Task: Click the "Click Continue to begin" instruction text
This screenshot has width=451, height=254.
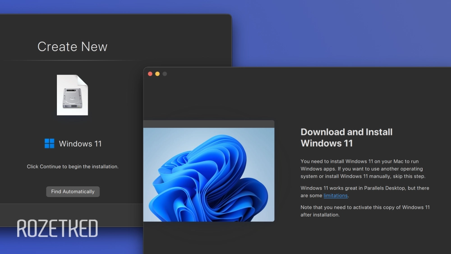Action: [72, 166]
